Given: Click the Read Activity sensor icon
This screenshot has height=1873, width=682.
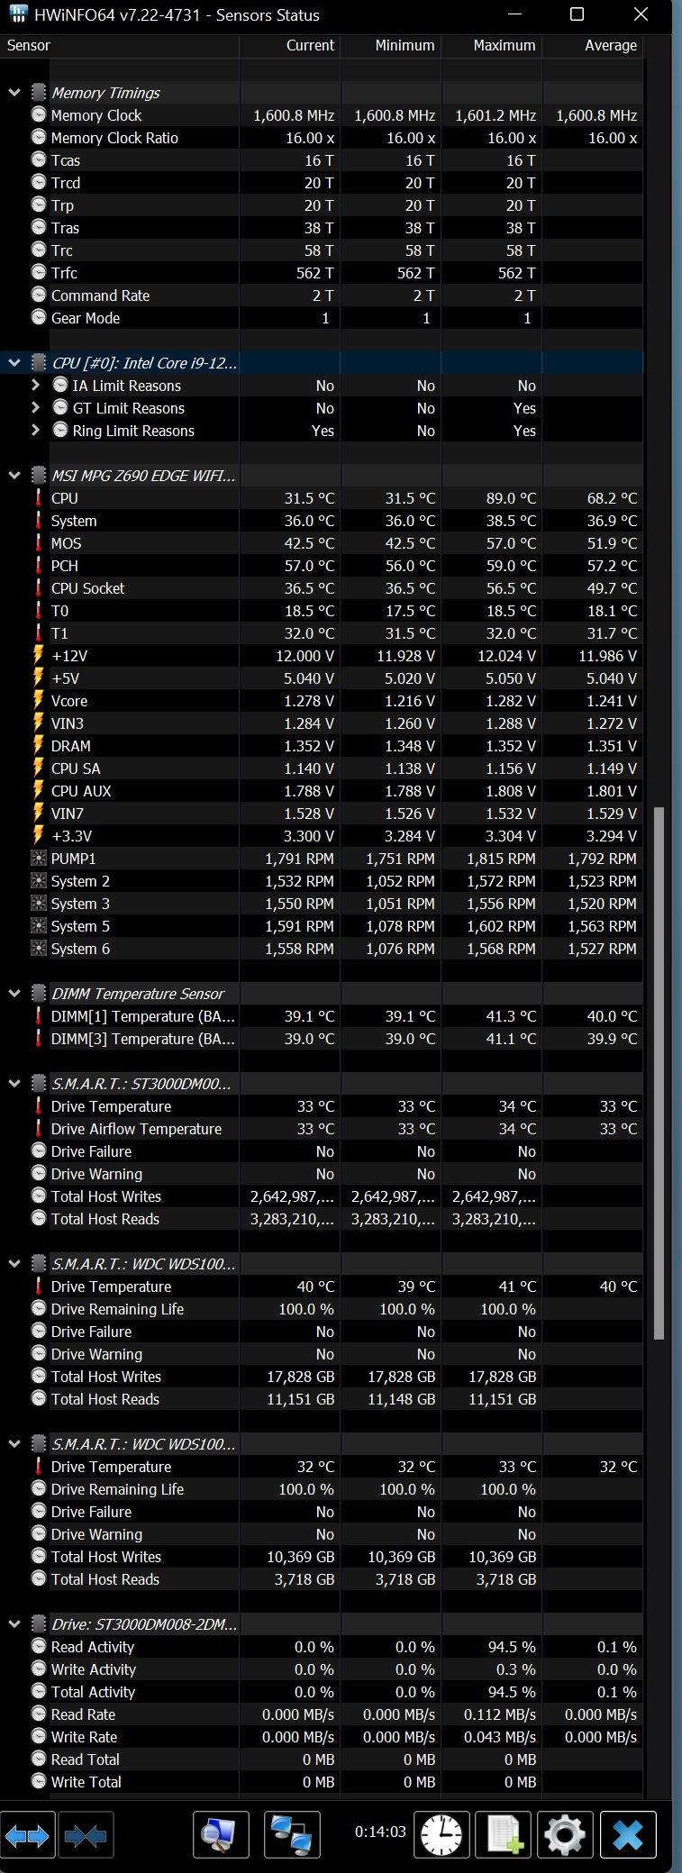Looking at the screenshot, I should (39, 1646).
